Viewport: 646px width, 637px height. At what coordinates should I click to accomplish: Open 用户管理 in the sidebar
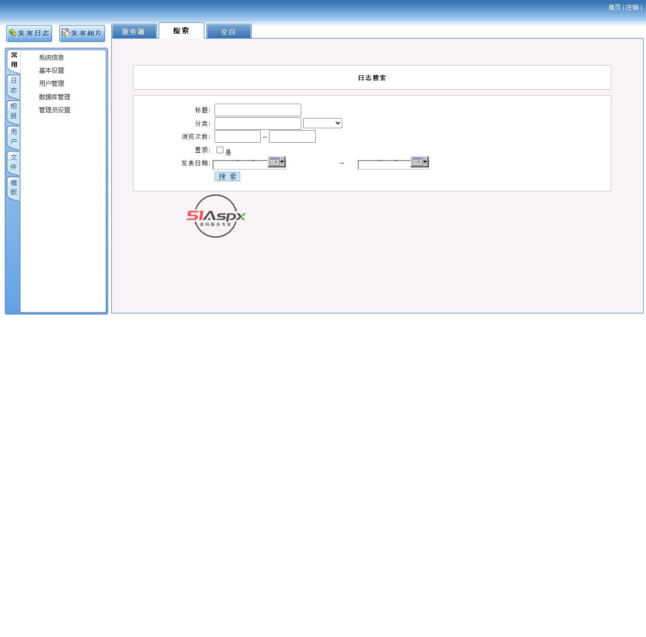52,83
